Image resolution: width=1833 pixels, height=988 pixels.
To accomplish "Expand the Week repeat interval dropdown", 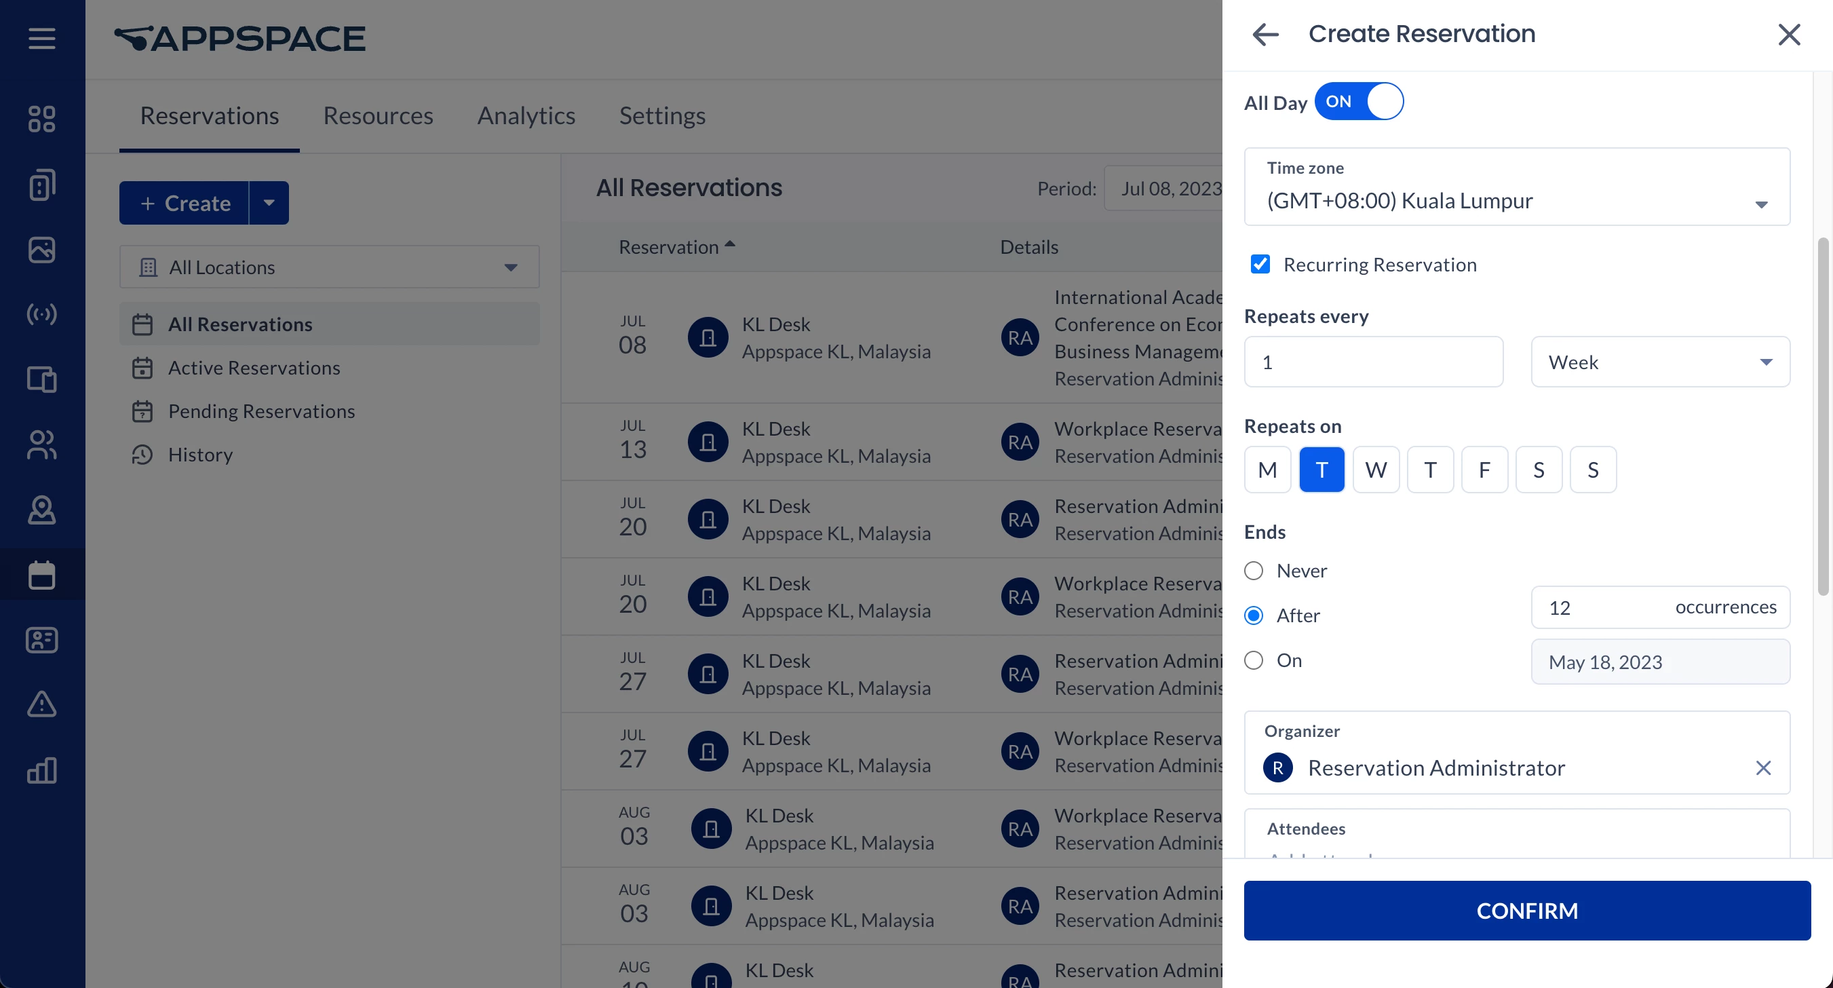I will [x=1659, y=362].
